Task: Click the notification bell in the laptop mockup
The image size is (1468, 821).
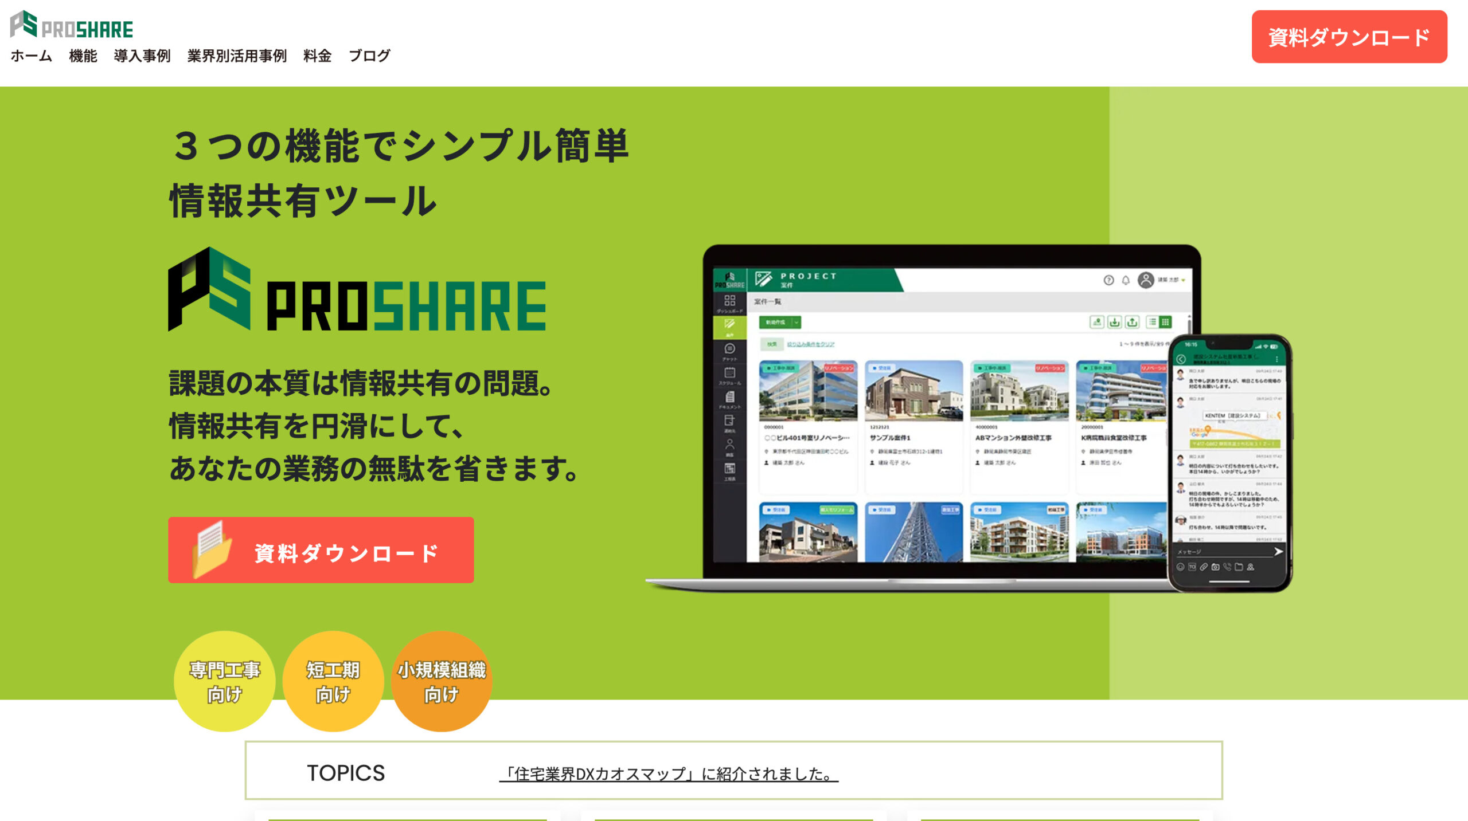Action: pos(1126,280)
